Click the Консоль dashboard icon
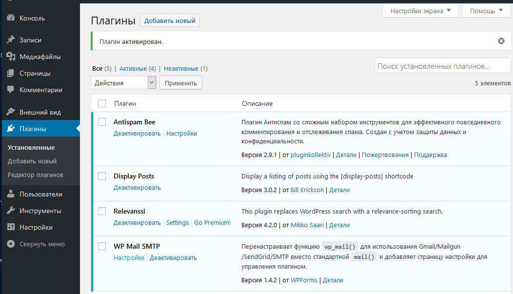 [11, 18]
